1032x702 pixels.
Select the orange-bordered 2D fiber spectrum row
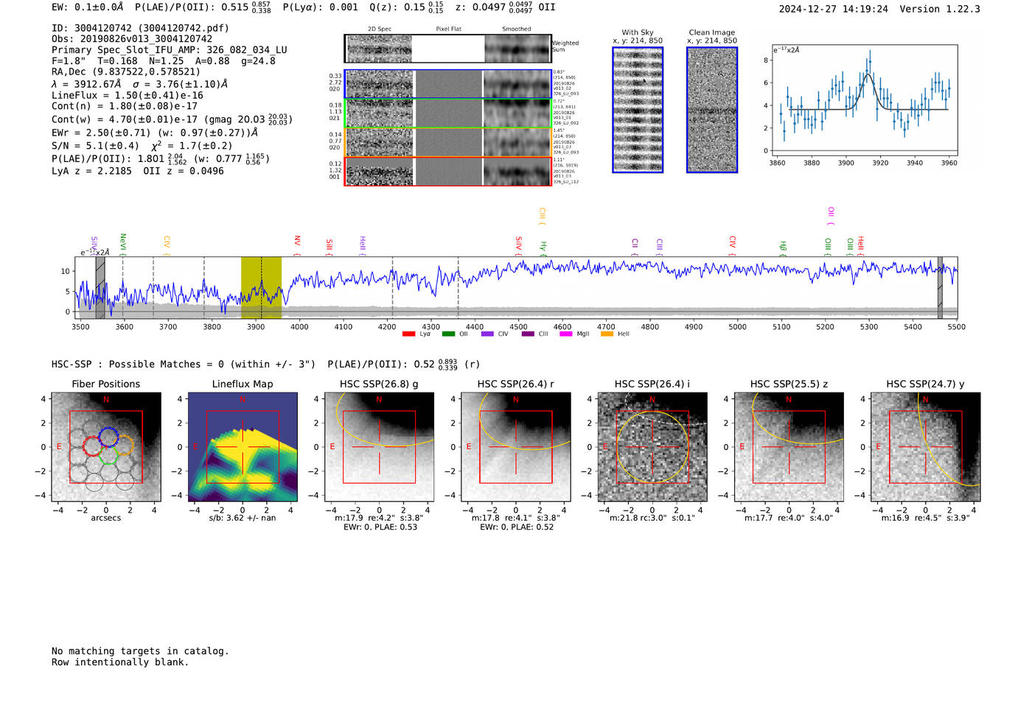click(x=448, y=142)
